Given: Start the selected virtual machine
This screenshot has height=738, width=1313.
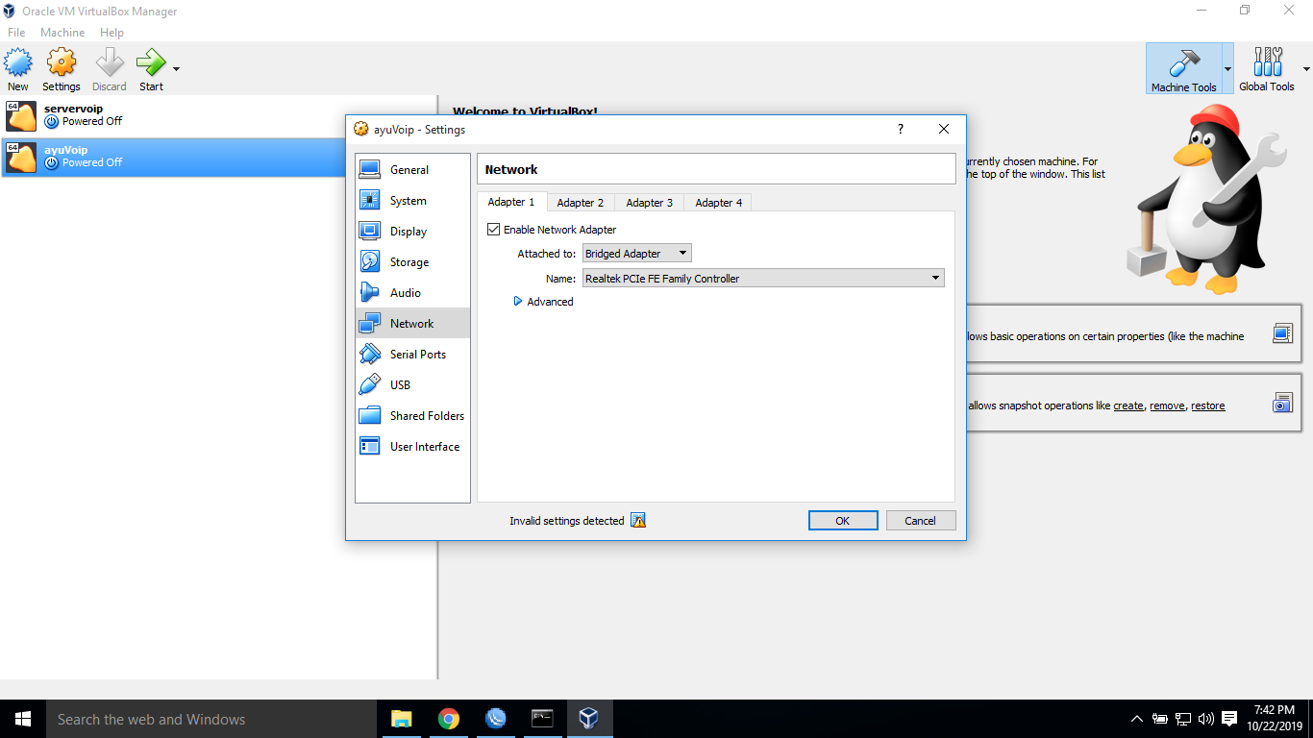Looking at the screenshot, I should click(151, 70).
